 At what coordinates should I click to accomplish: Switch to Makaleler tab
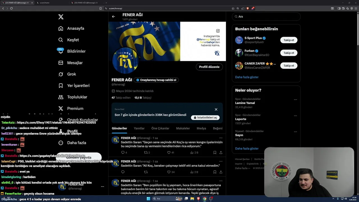183,128
